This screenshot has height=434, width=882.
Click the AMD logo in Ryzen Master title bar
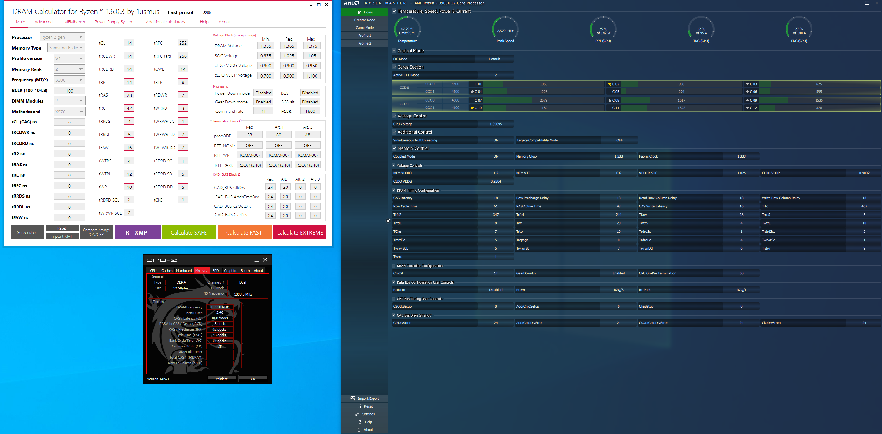(351, 3)
